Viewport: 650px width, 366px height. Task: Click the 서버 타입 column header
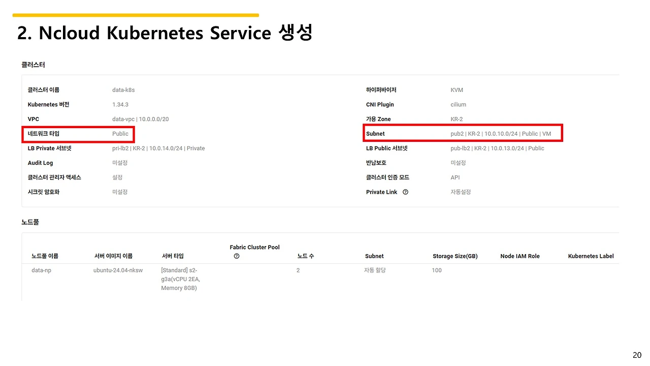[x=173, y=256]
